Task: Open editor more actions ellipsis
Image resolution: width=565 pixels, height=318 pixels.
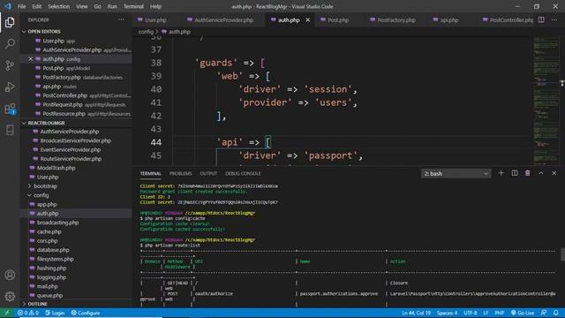Action: (x=554, y=19)
